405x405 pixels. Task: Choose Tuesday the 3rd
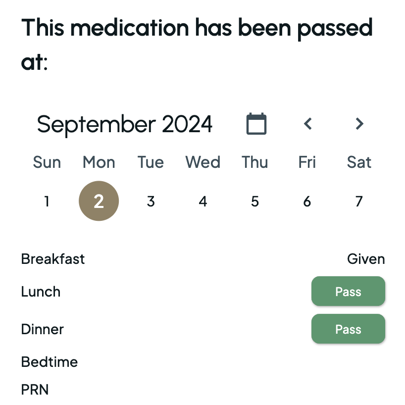tap(151, 202)
